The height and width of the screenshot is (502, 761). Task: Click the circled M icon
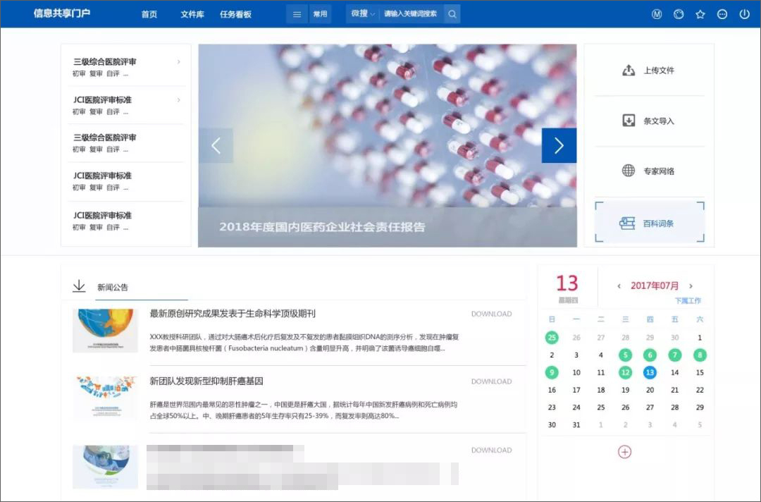(656, 14)
